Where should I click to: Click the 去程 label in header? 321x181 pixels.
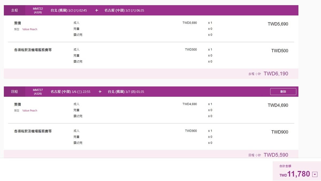pos(14,10)
